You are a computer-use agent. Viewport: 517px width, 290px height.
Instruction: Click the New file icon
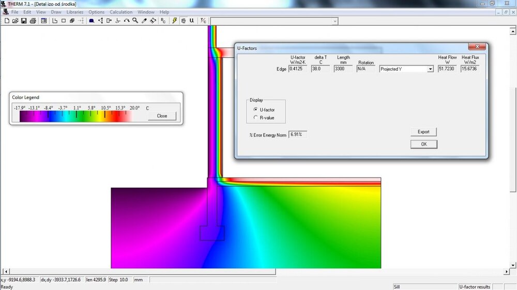(x=7, y=21)
